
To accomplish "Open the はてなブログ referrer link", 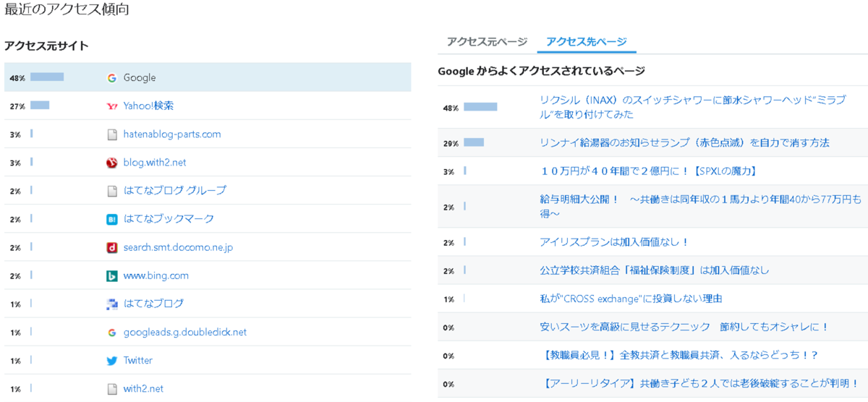I will click(153, 304).
